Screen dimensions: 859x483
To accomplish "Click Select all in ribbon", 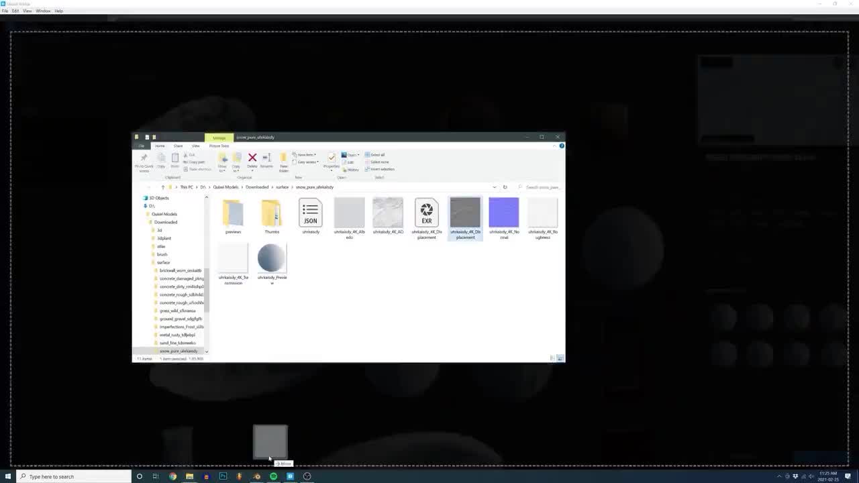I will (375, 155).
